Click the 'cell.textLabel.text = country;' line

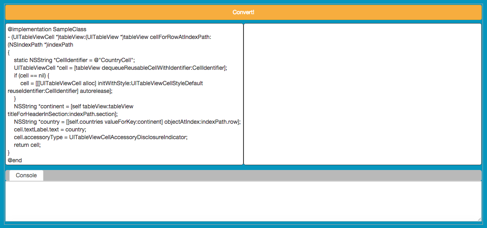click(x=50, y=129)
